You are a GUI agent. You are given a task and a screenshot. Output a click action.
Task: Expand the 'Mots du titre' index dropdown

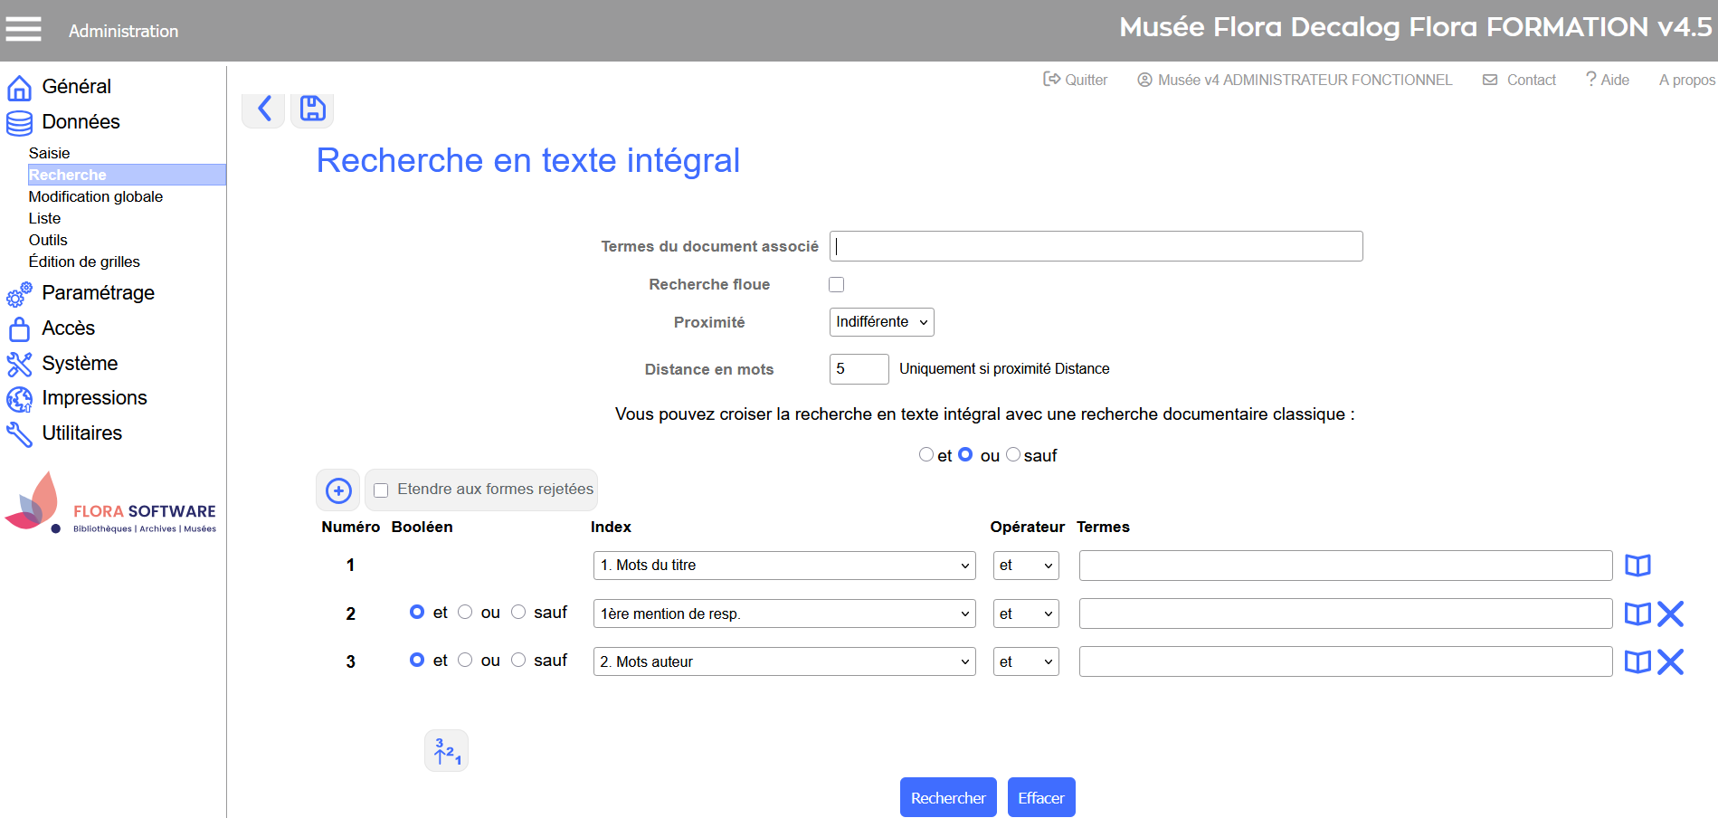(783, 566)
